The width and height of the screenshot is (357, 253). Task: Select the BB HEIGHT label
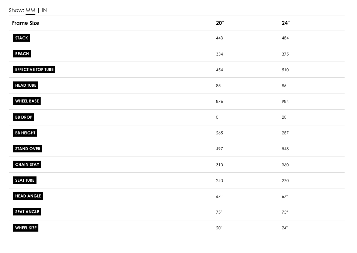click(x=25, y=133)
